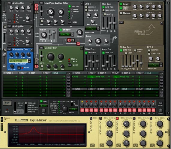This screenshot has height=149, width=171.
Task: Click the Shaper DRIVE knob
Action: click(79, 32)
